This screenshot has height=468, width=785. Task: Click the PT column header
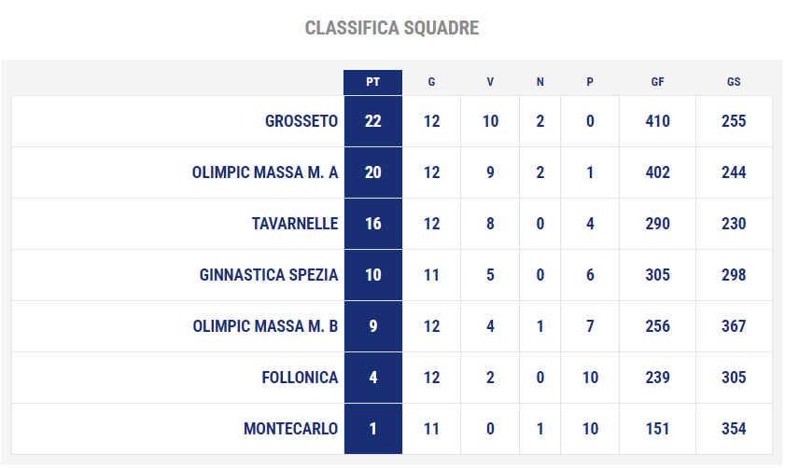click(373, 82)
